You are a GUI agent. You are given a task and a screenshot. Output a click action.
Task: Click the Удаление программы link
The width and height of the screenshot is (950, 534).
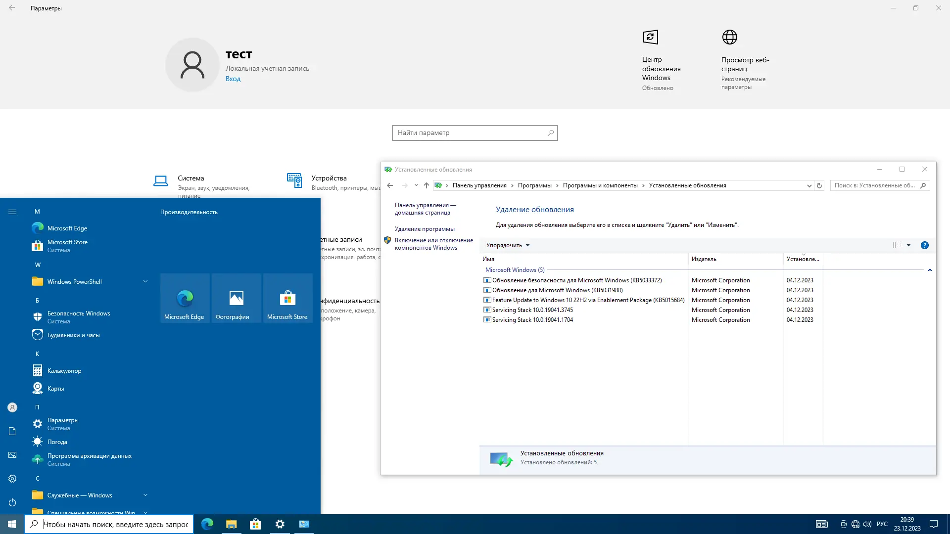coord(424,229)
